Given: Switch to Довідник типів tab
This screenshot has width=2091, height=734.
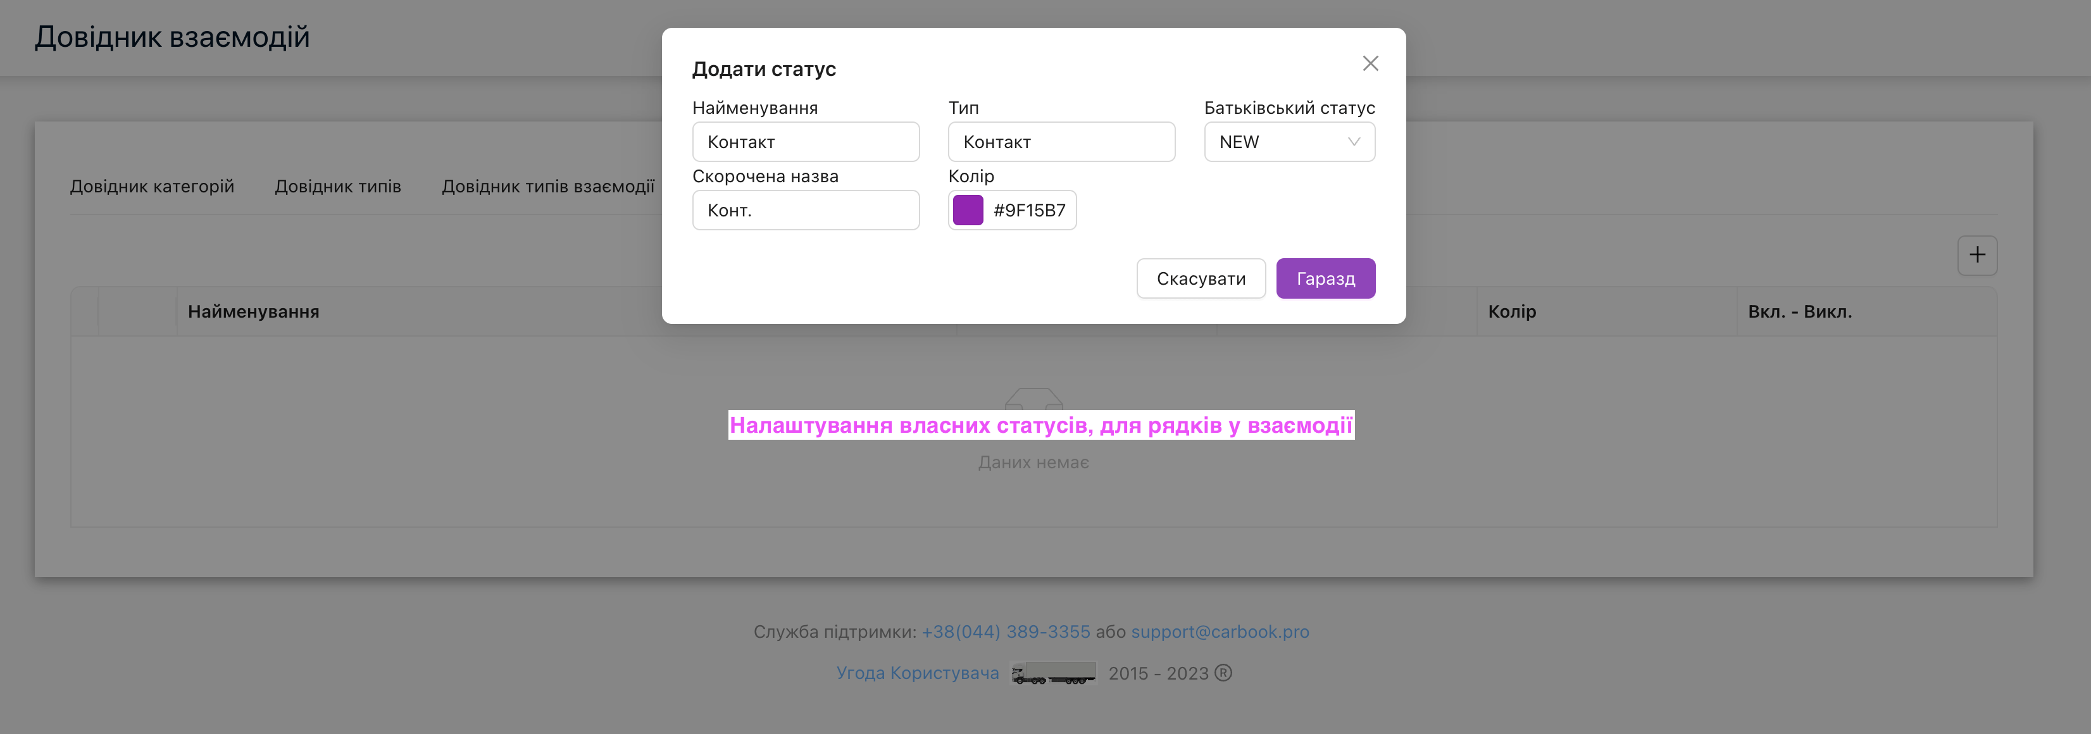Looking at the screenshot, I should point(338,186).
